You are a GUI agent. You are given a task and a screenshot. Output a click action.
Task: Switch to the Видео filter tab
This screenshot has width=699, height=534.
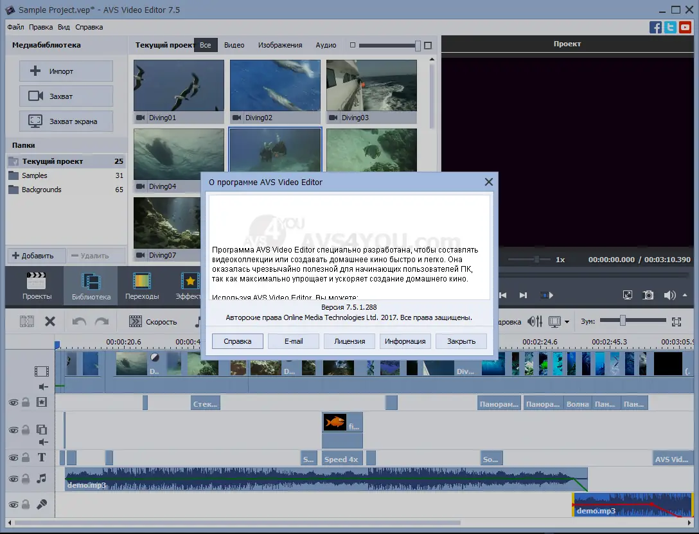point(234,45)
